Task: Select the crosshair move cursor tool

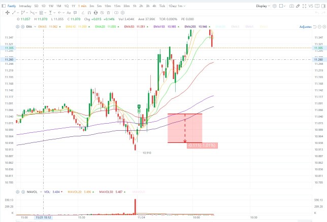Action: click(x=7, y=13)
